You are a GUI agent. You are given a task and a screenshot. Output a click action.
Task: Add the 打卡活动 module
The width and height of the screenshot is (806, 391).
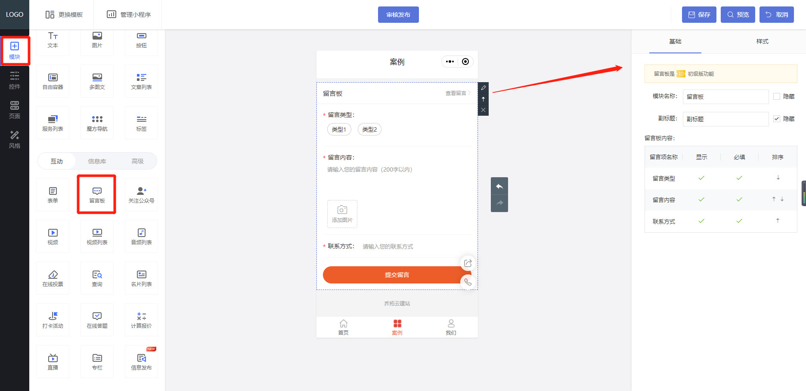pyautogui.click(x=53, y=320)
